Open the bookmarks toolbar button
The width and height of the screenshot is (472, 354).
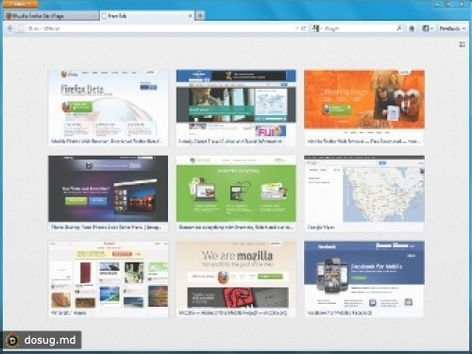click(x=428, y=28)
